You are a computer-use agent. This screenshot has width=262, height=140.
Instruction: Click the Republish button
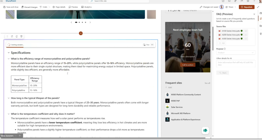coord(247,7)
